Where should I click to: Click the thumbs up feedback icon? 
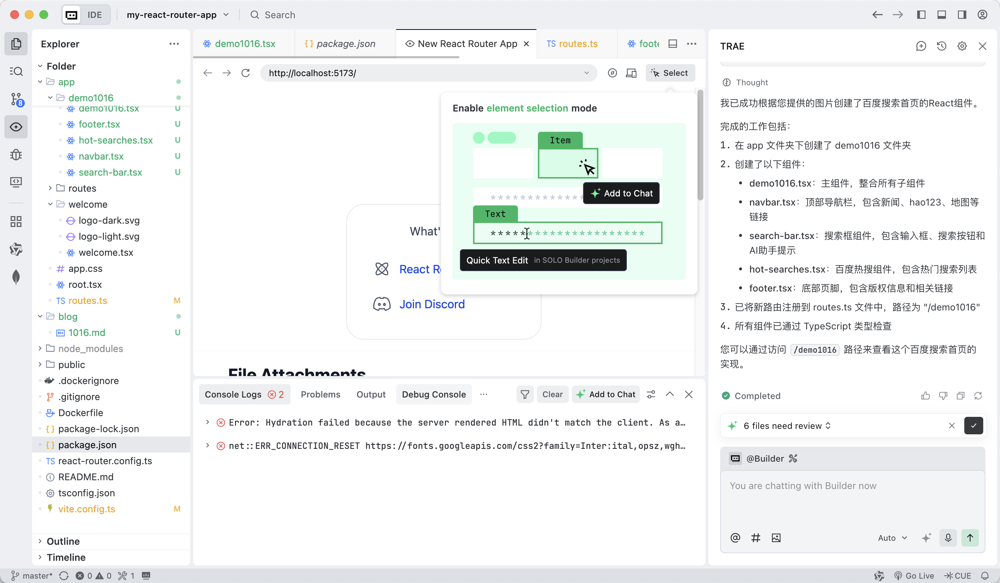[x=925, y=396]
